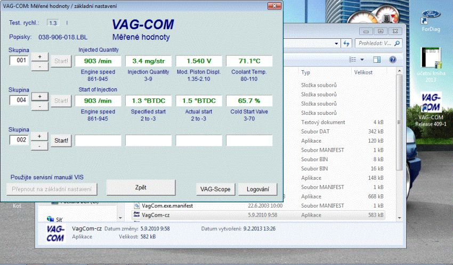The height and width of the screenshot is (265, 453).
Task: Select the VagCom.exe.manifest file
Action: click(x=167, y=205)
